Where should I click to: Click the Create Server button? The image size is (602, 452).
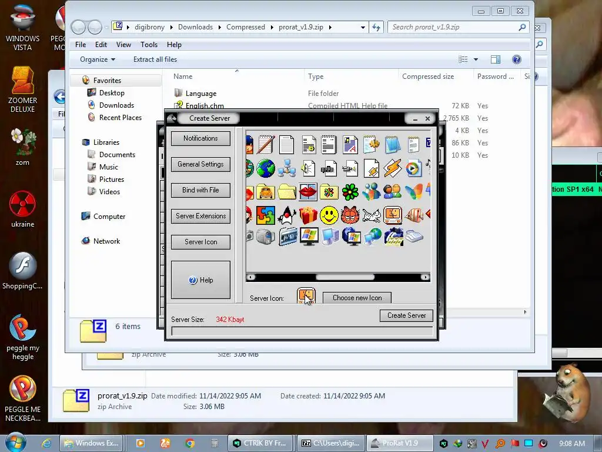click(406, 315)
